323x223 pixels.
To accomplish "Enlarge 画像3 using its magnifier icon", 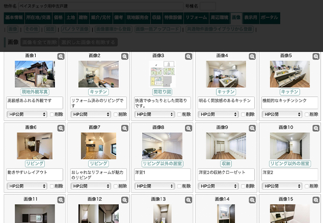I will coord(189,56).
